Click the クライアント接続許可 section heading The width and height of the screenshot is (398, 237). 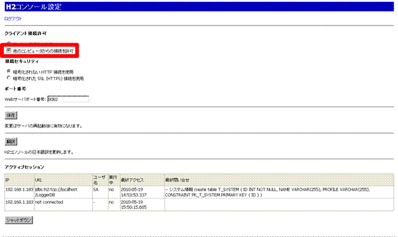25,33
